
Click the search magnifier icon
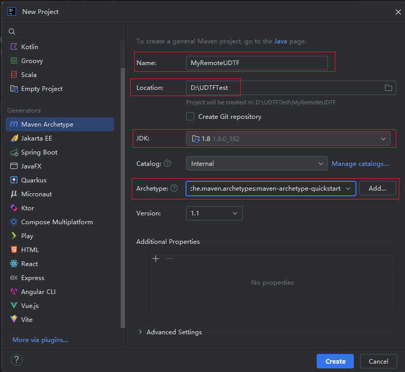(x=12, y=32)
